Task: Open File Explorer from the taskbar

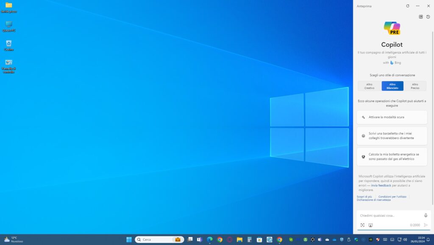Action: click(239, 239)
